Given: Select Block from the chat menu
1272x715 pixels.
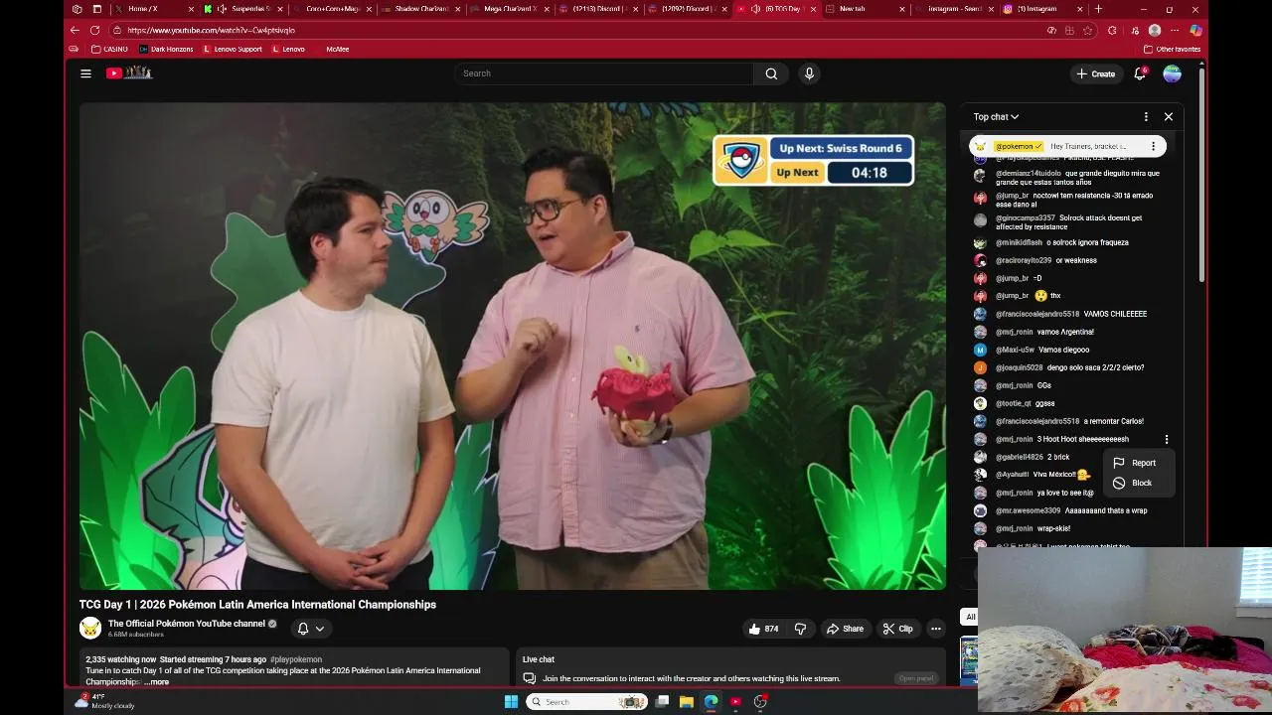Looking at the screenshot, I should tap(1139, 483).
